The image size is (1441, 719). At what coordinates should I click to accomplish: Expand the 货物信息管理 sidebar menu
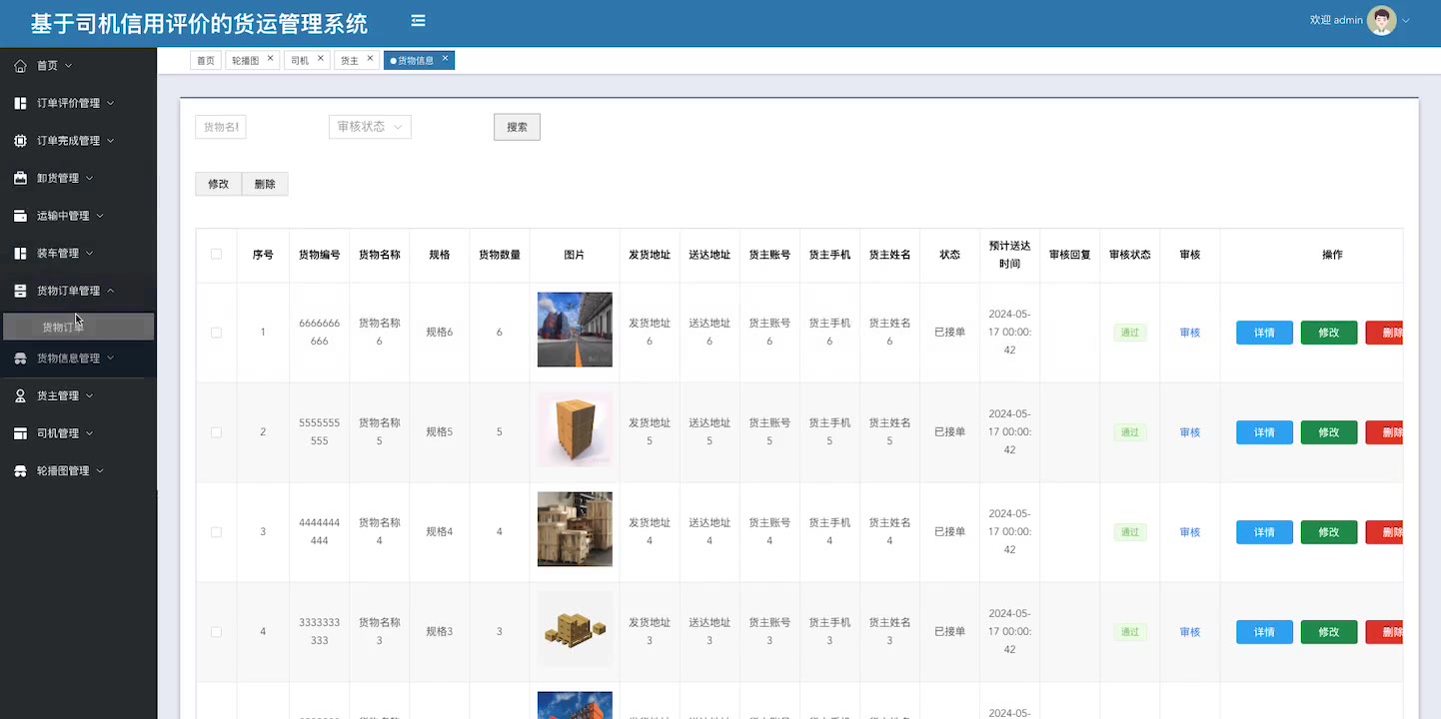[110, 358]
